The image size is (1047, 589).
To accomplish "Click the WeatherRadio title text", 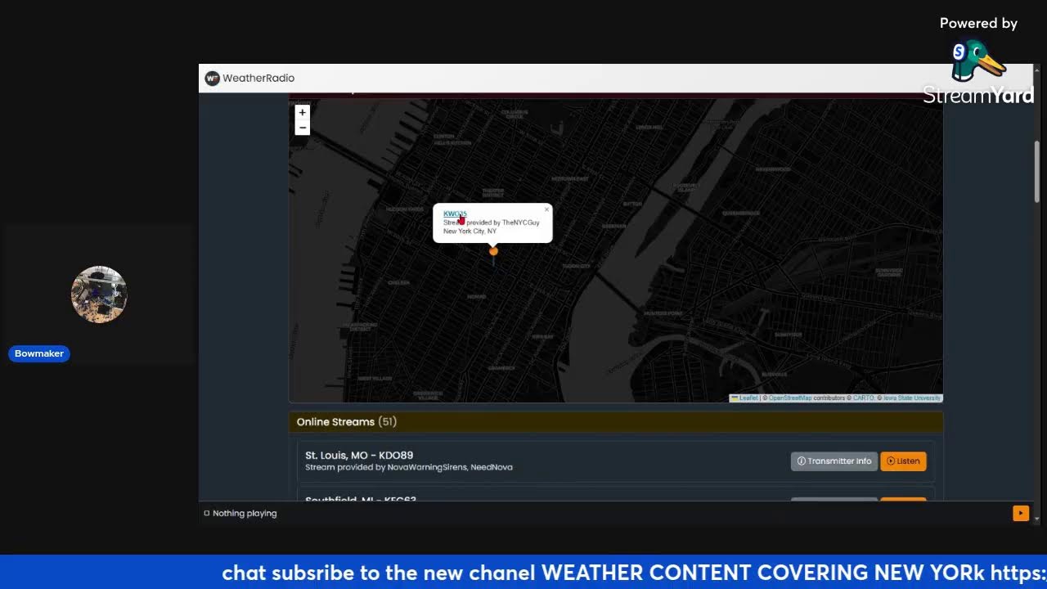I will click(x=258, y=78).
